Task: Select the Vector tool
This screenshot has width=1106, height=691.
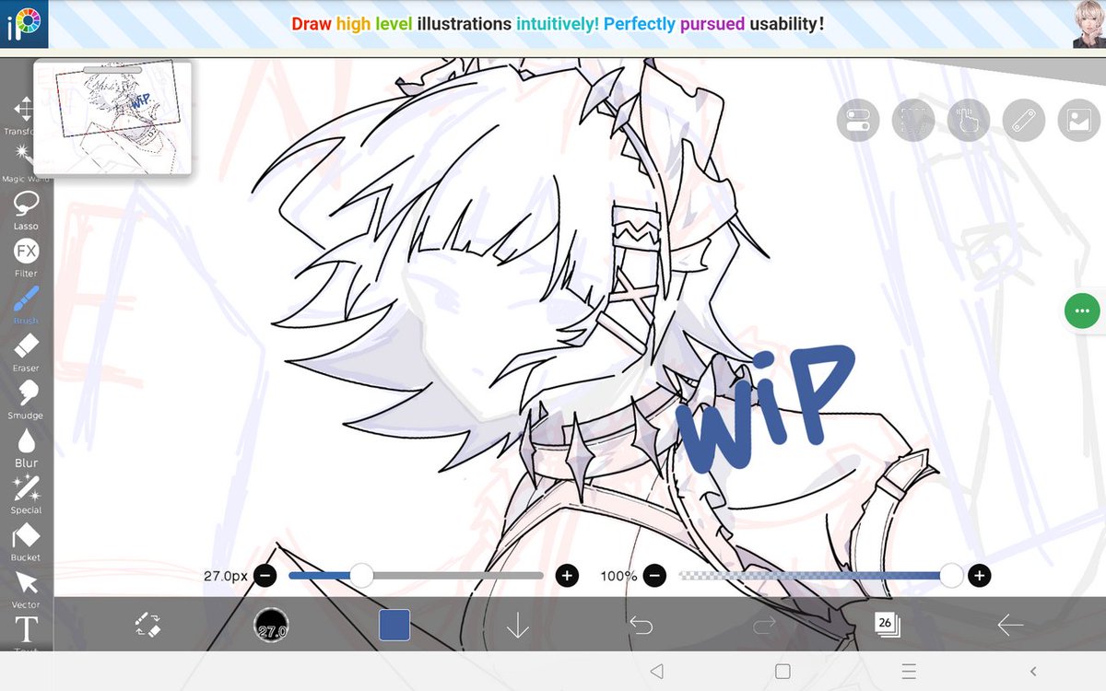Action: pyautogui.click(x=26, y=587)
